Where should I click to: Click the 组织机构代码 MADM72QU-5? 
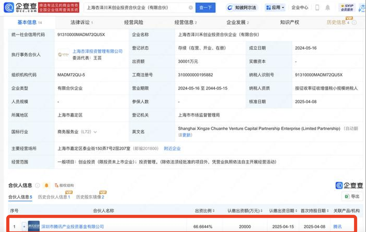point(71,75)
